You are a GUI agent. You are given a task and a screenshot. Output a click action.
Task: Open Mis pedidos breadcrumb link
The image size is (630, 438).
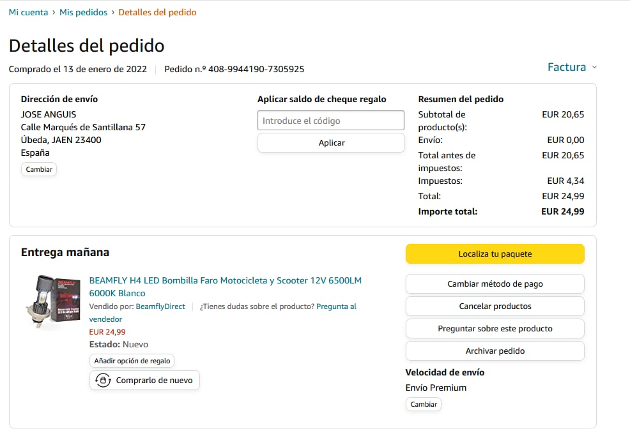[83, 12]
